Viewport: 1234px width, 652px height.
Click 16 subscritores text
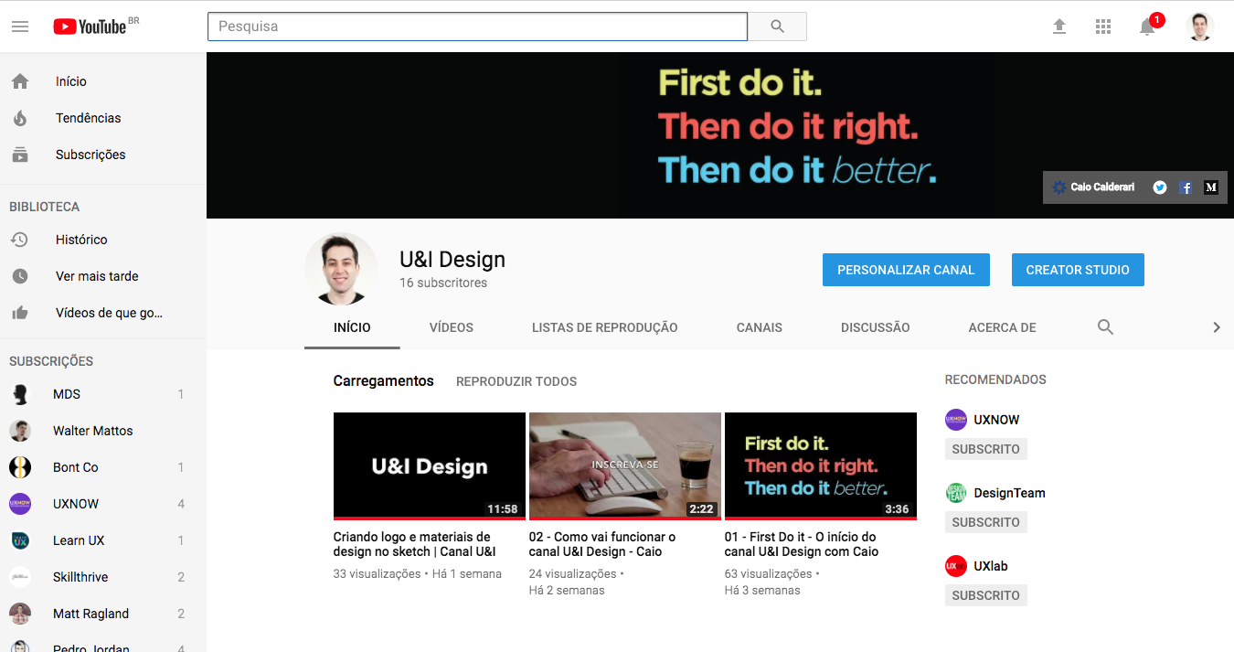(443, 283)
